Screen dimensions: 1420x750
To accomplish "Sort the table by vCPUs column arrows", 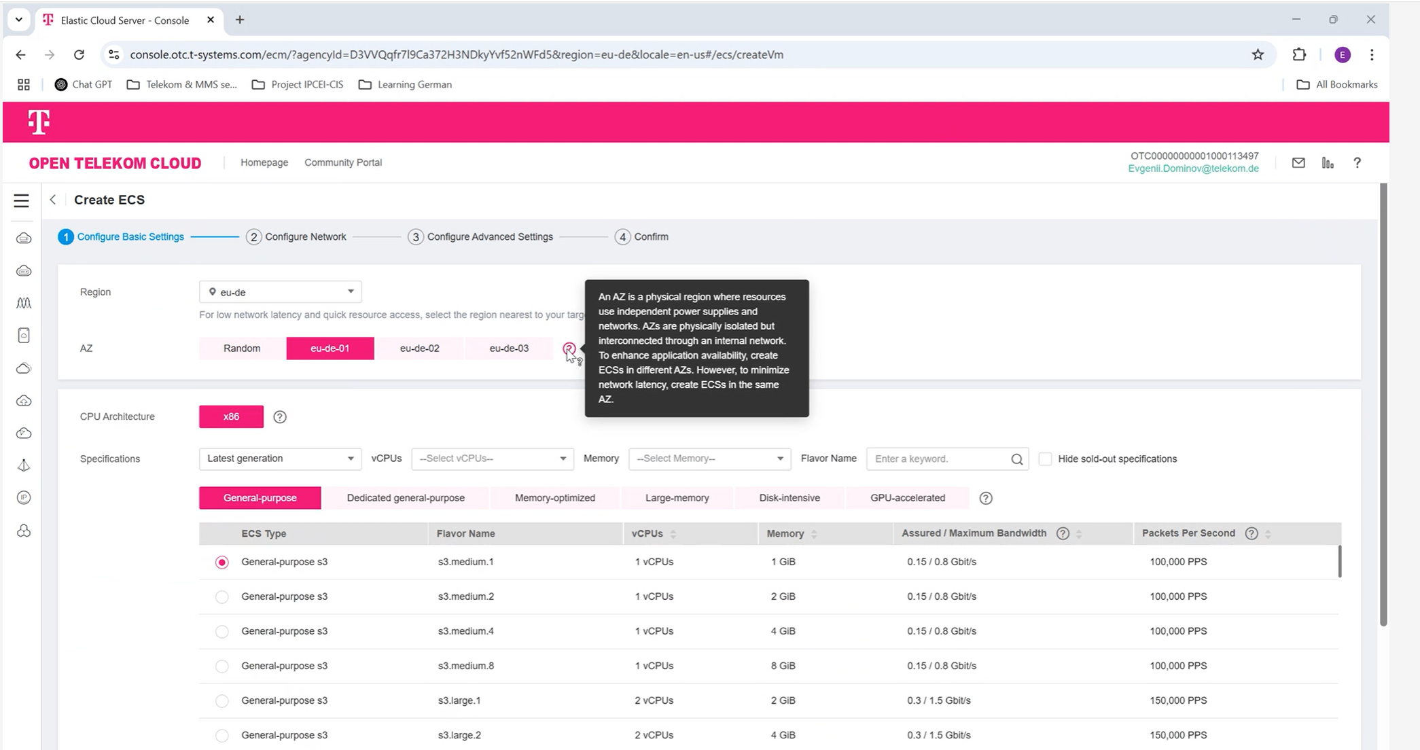I will 673,534.
